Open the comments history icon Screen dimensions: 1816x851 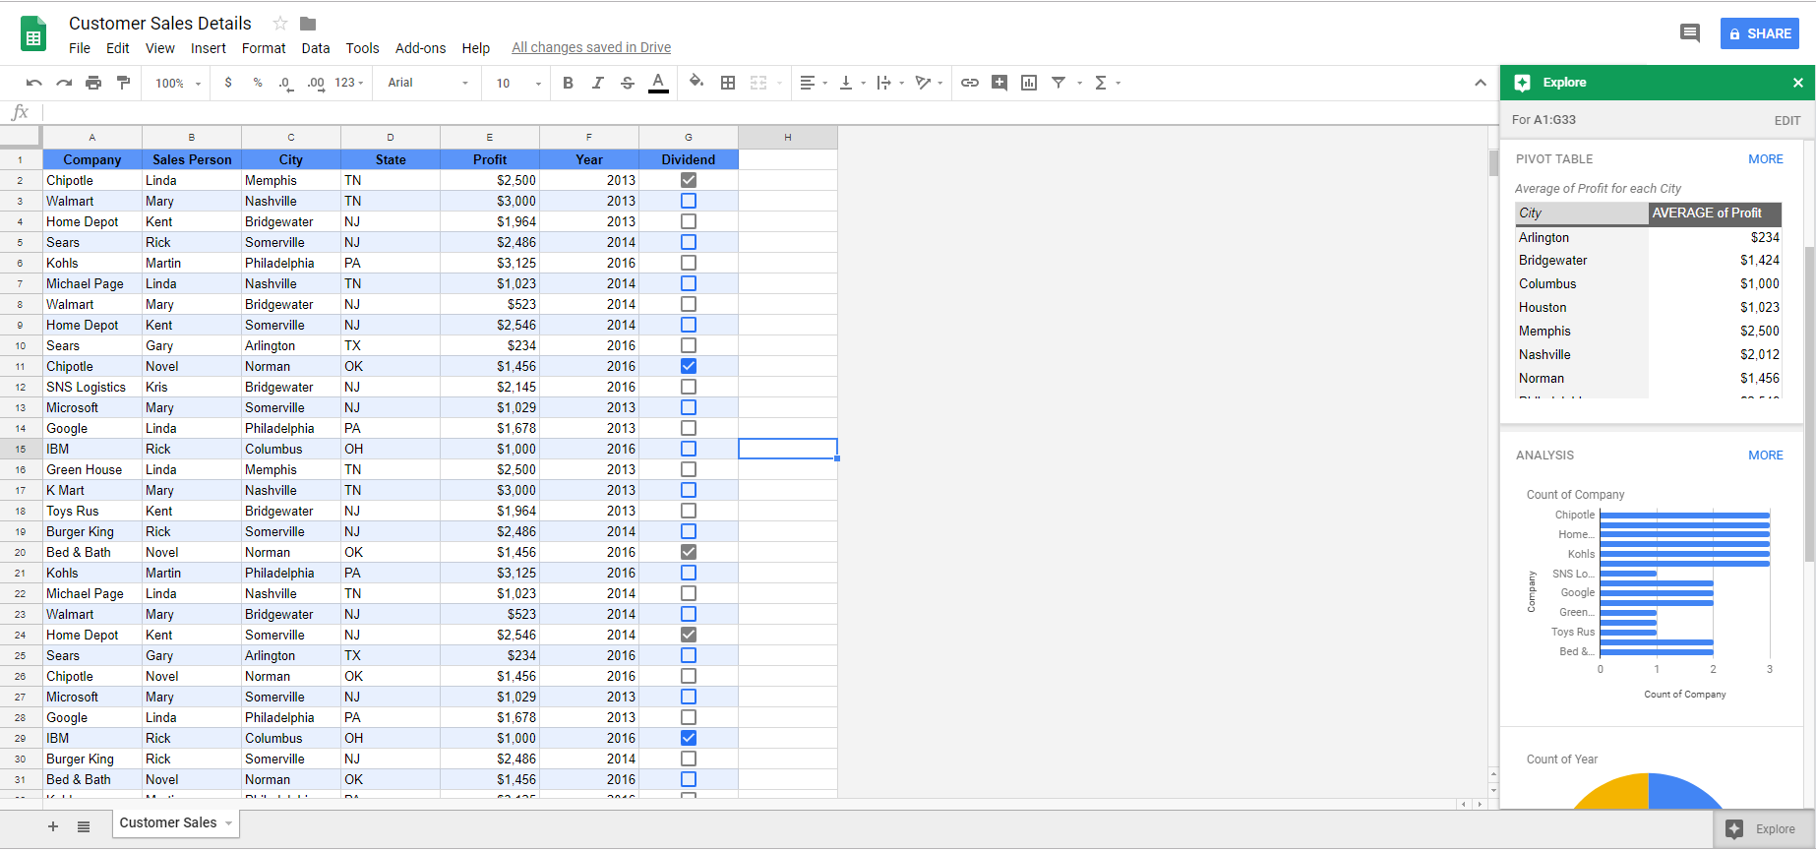click(x=1690, y=33)
